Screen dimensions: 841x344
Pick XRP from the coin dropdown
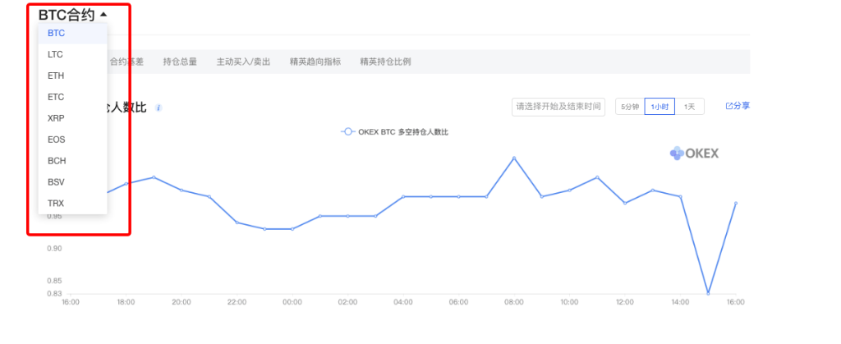(x=56, y=118)
